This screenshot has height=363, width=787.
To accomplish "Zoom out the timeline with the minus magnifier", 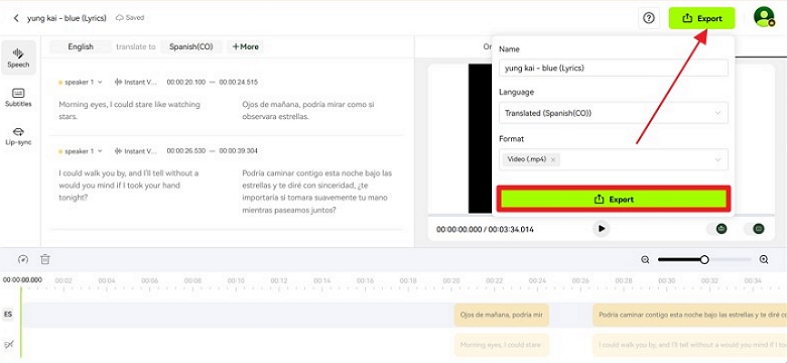I will point(645,260).
